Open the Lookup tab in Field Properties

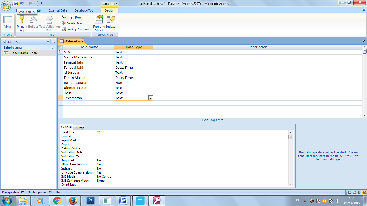(78, 127)
